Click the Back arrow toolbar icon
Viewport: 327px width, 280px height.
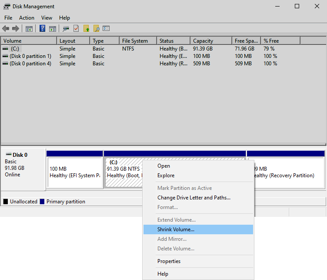click(6, 29)
